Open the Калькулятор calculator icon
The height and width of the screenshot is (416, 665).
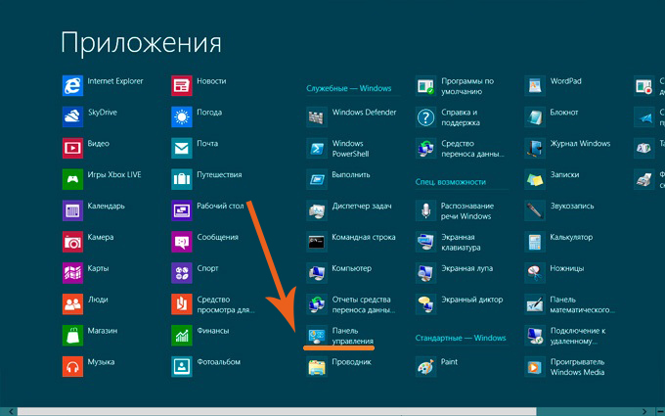(535, 242)
